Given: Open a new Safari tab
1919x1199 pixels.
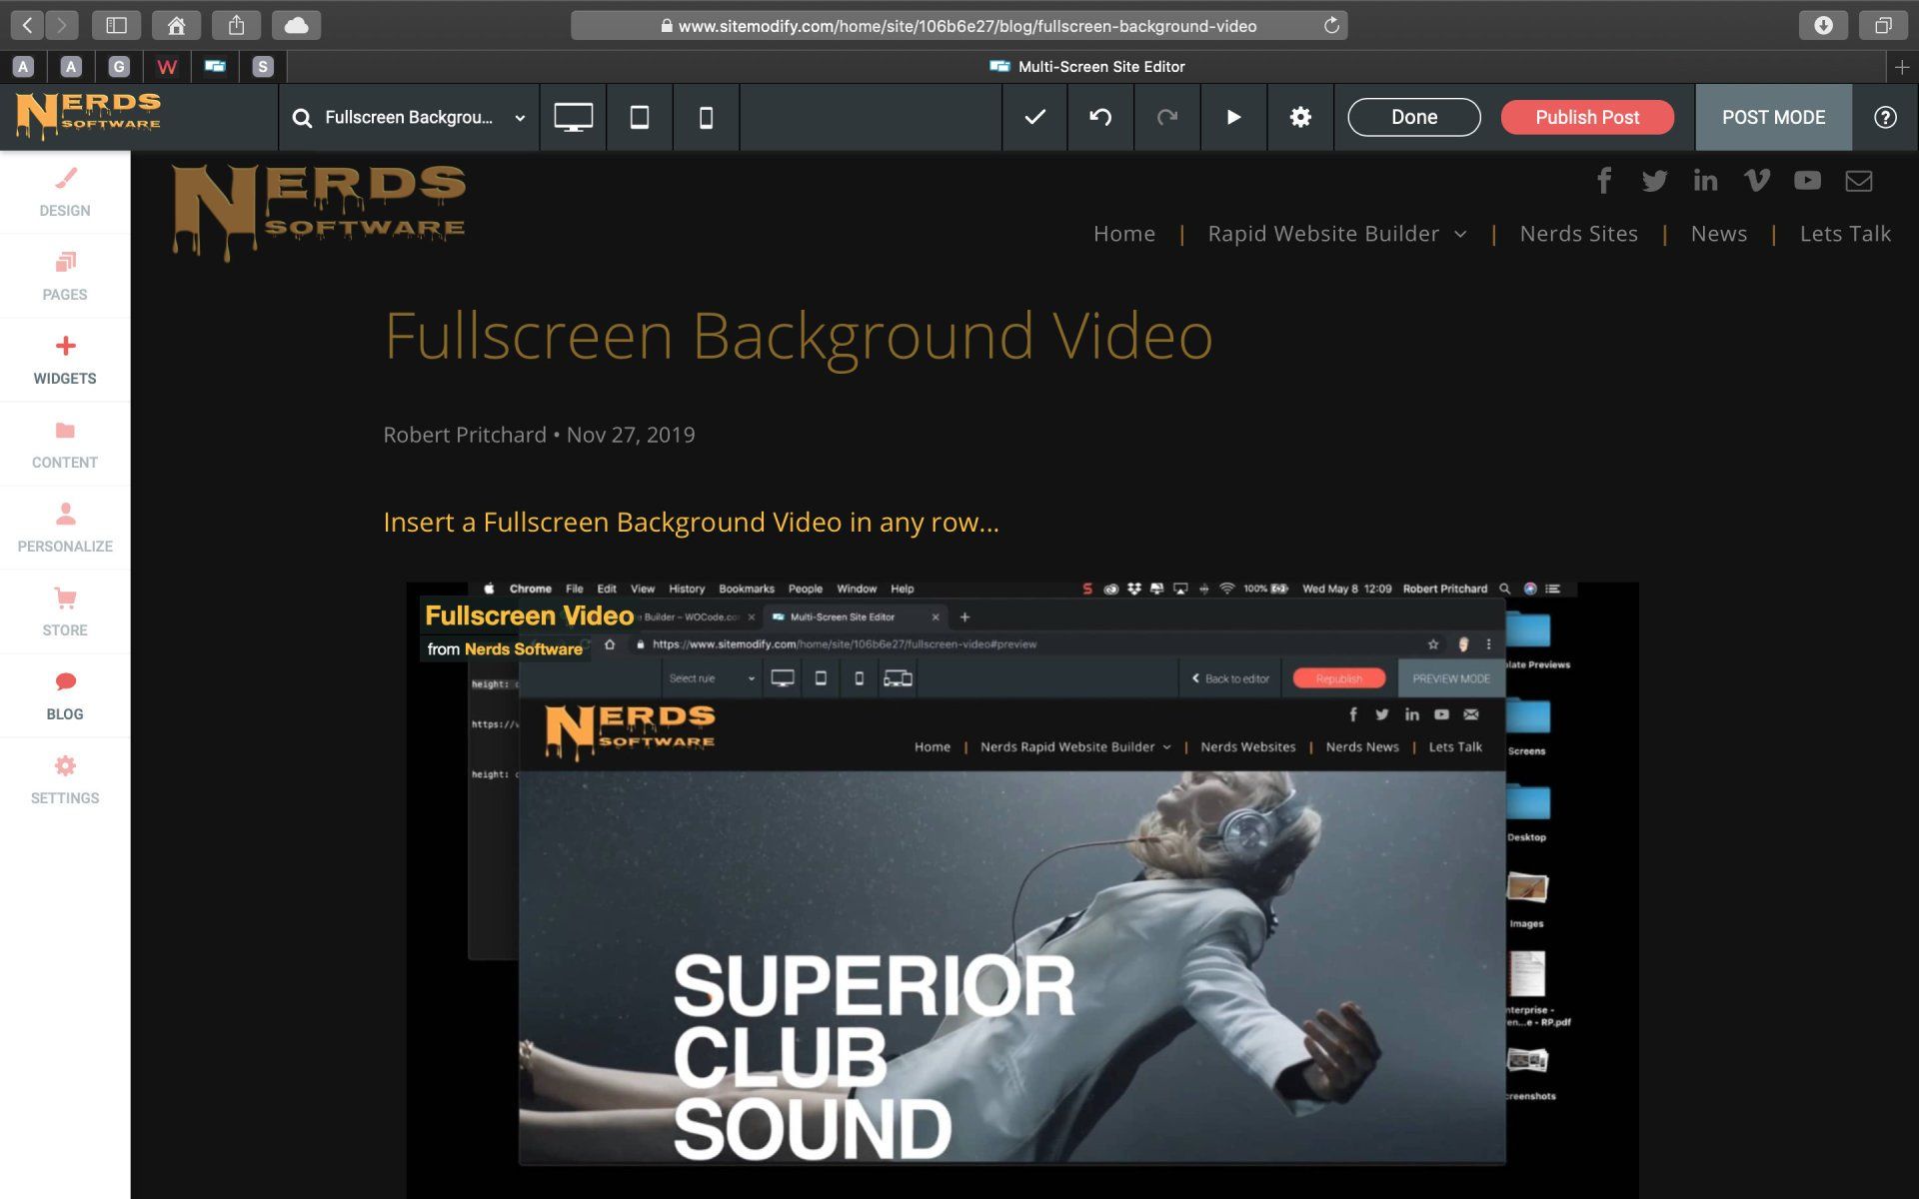Looking at the screenshot, I should 1901,67.
